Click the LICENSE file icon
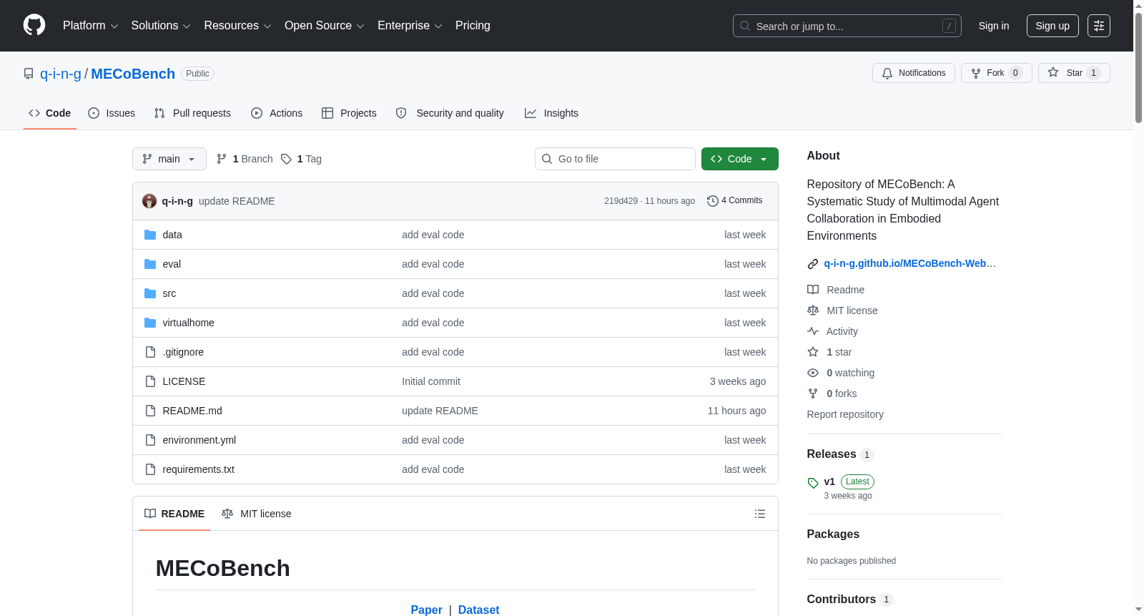This screenshot has height=616, width=1144. (150, 381)
